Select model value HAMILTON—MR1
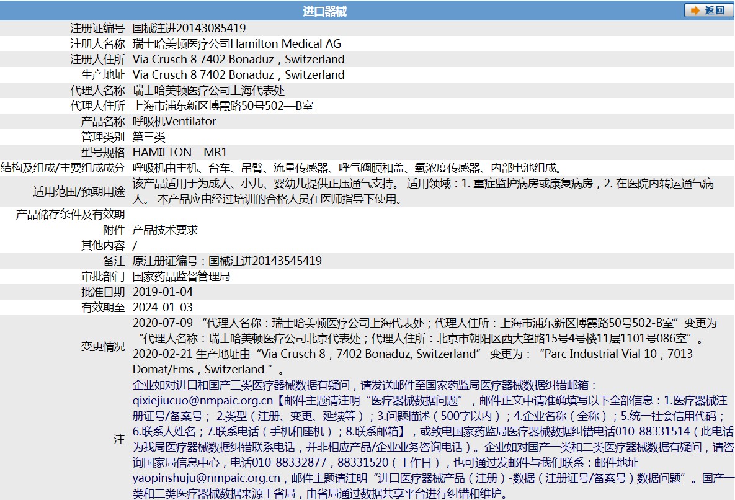This screenshot has width=735, height=500. click(180, 153)
